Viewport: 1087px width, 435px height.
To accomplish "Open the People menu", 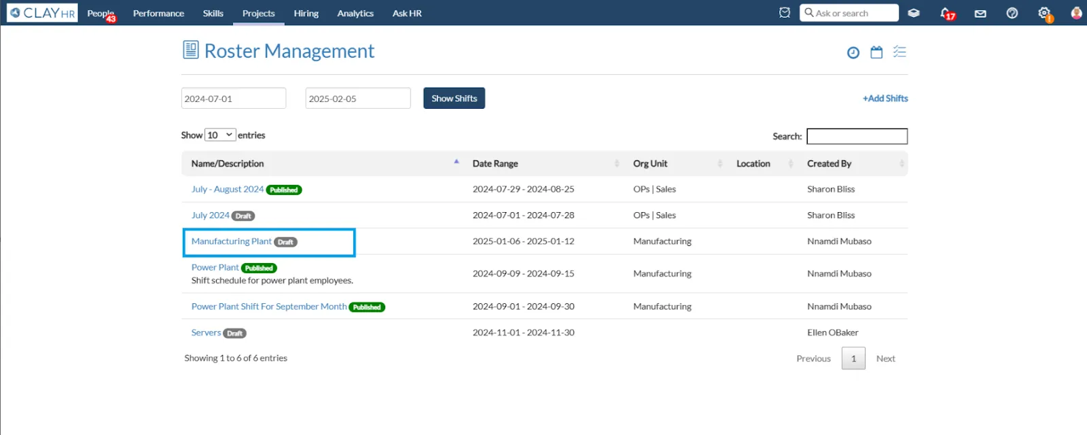I will 101,14.
